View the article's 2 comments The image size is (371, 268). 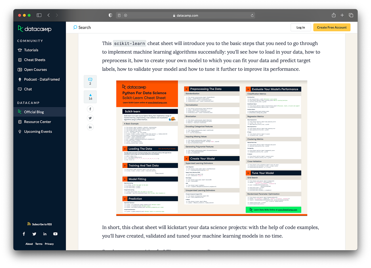(90, 81)
